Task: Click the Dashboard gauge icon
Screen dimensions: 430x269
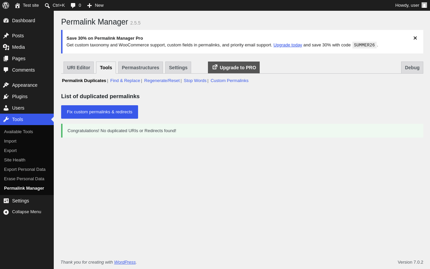Action: click(6, 21)
